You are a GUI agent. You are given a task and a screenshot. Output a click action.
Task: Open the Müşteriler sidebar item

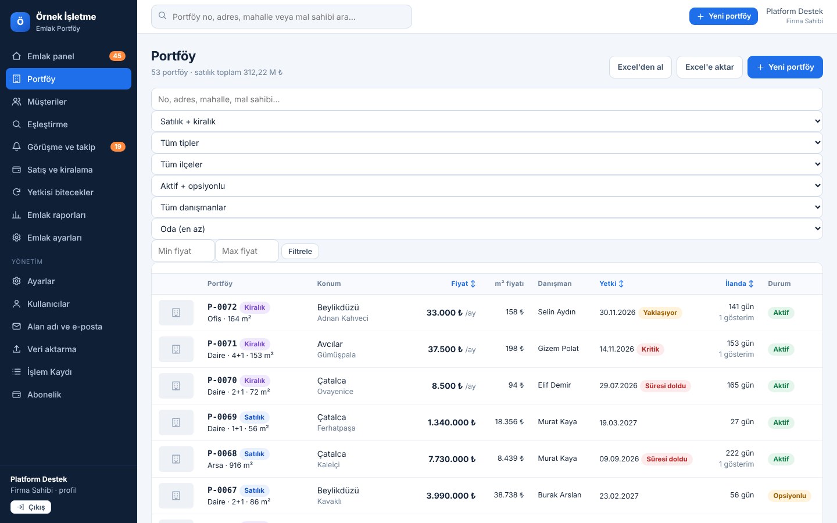click(69, 102)
